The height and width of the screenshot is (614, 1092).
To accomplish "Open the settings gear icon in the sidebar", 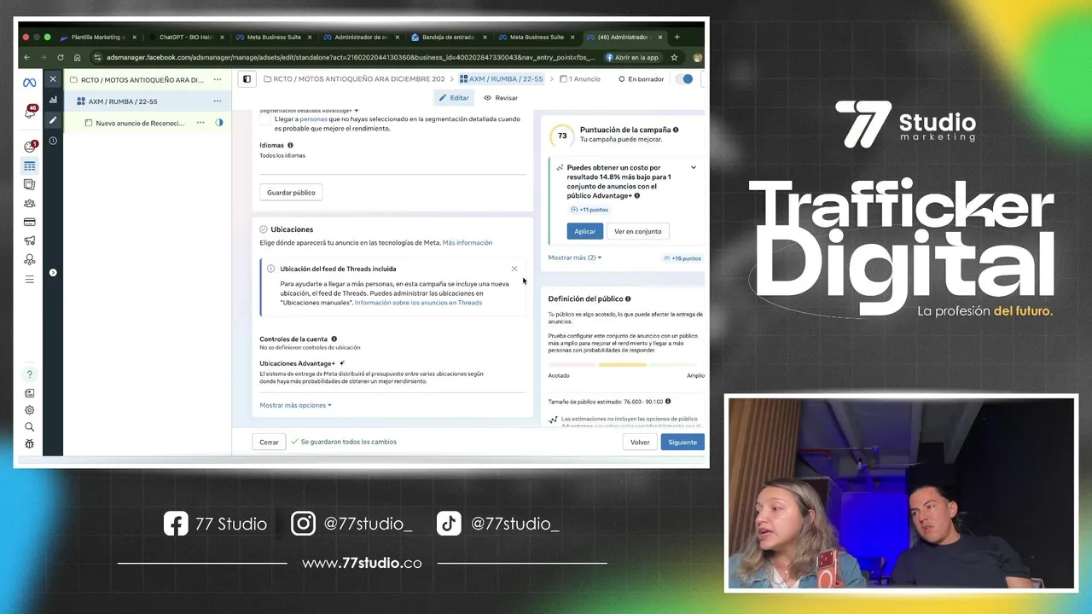I will click(x=30, y=410).
